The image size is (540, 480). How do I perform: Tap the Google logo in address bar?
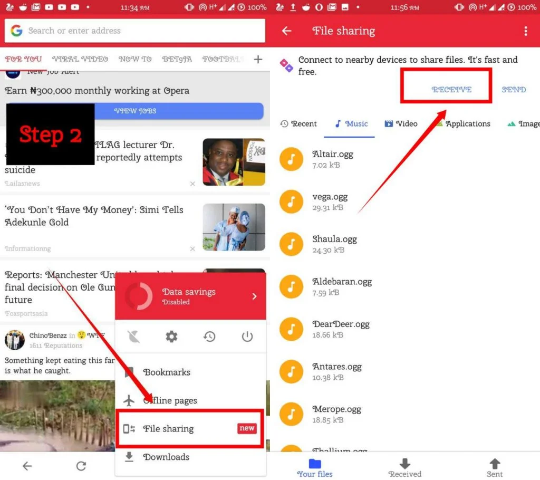coord(16,31)
